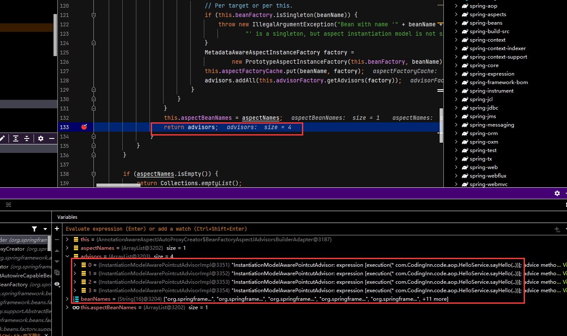The height and width of the screenshot is (336, 567).
Task: Expand the spring-beans module
Action: click(456, 23)
